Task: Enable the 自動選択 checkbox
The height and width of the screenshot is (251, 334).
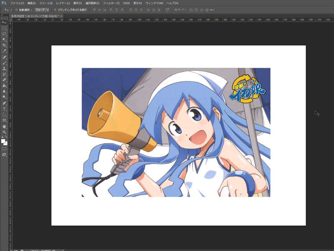Action: coord(16,10)
